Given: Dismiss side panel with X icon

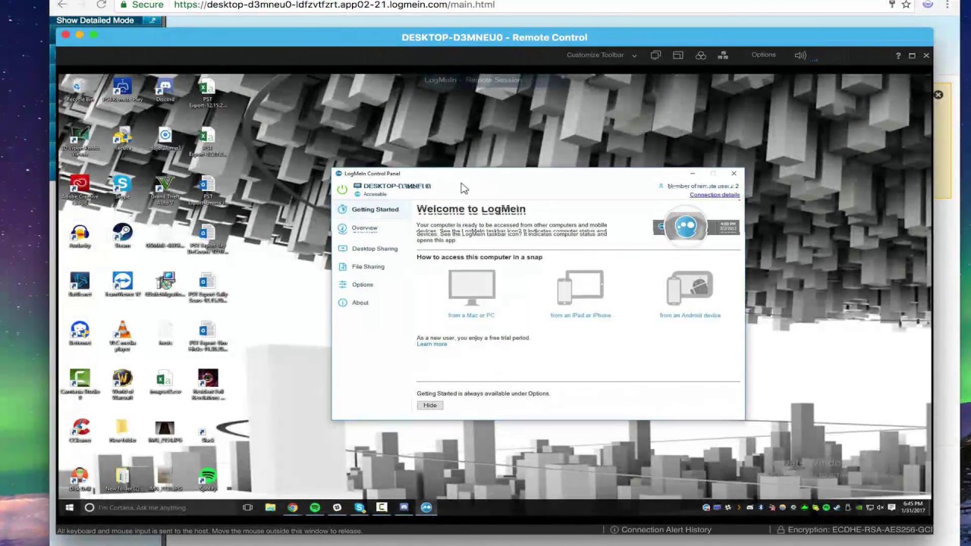Looking at the screenshot, I should pos(938,95).
